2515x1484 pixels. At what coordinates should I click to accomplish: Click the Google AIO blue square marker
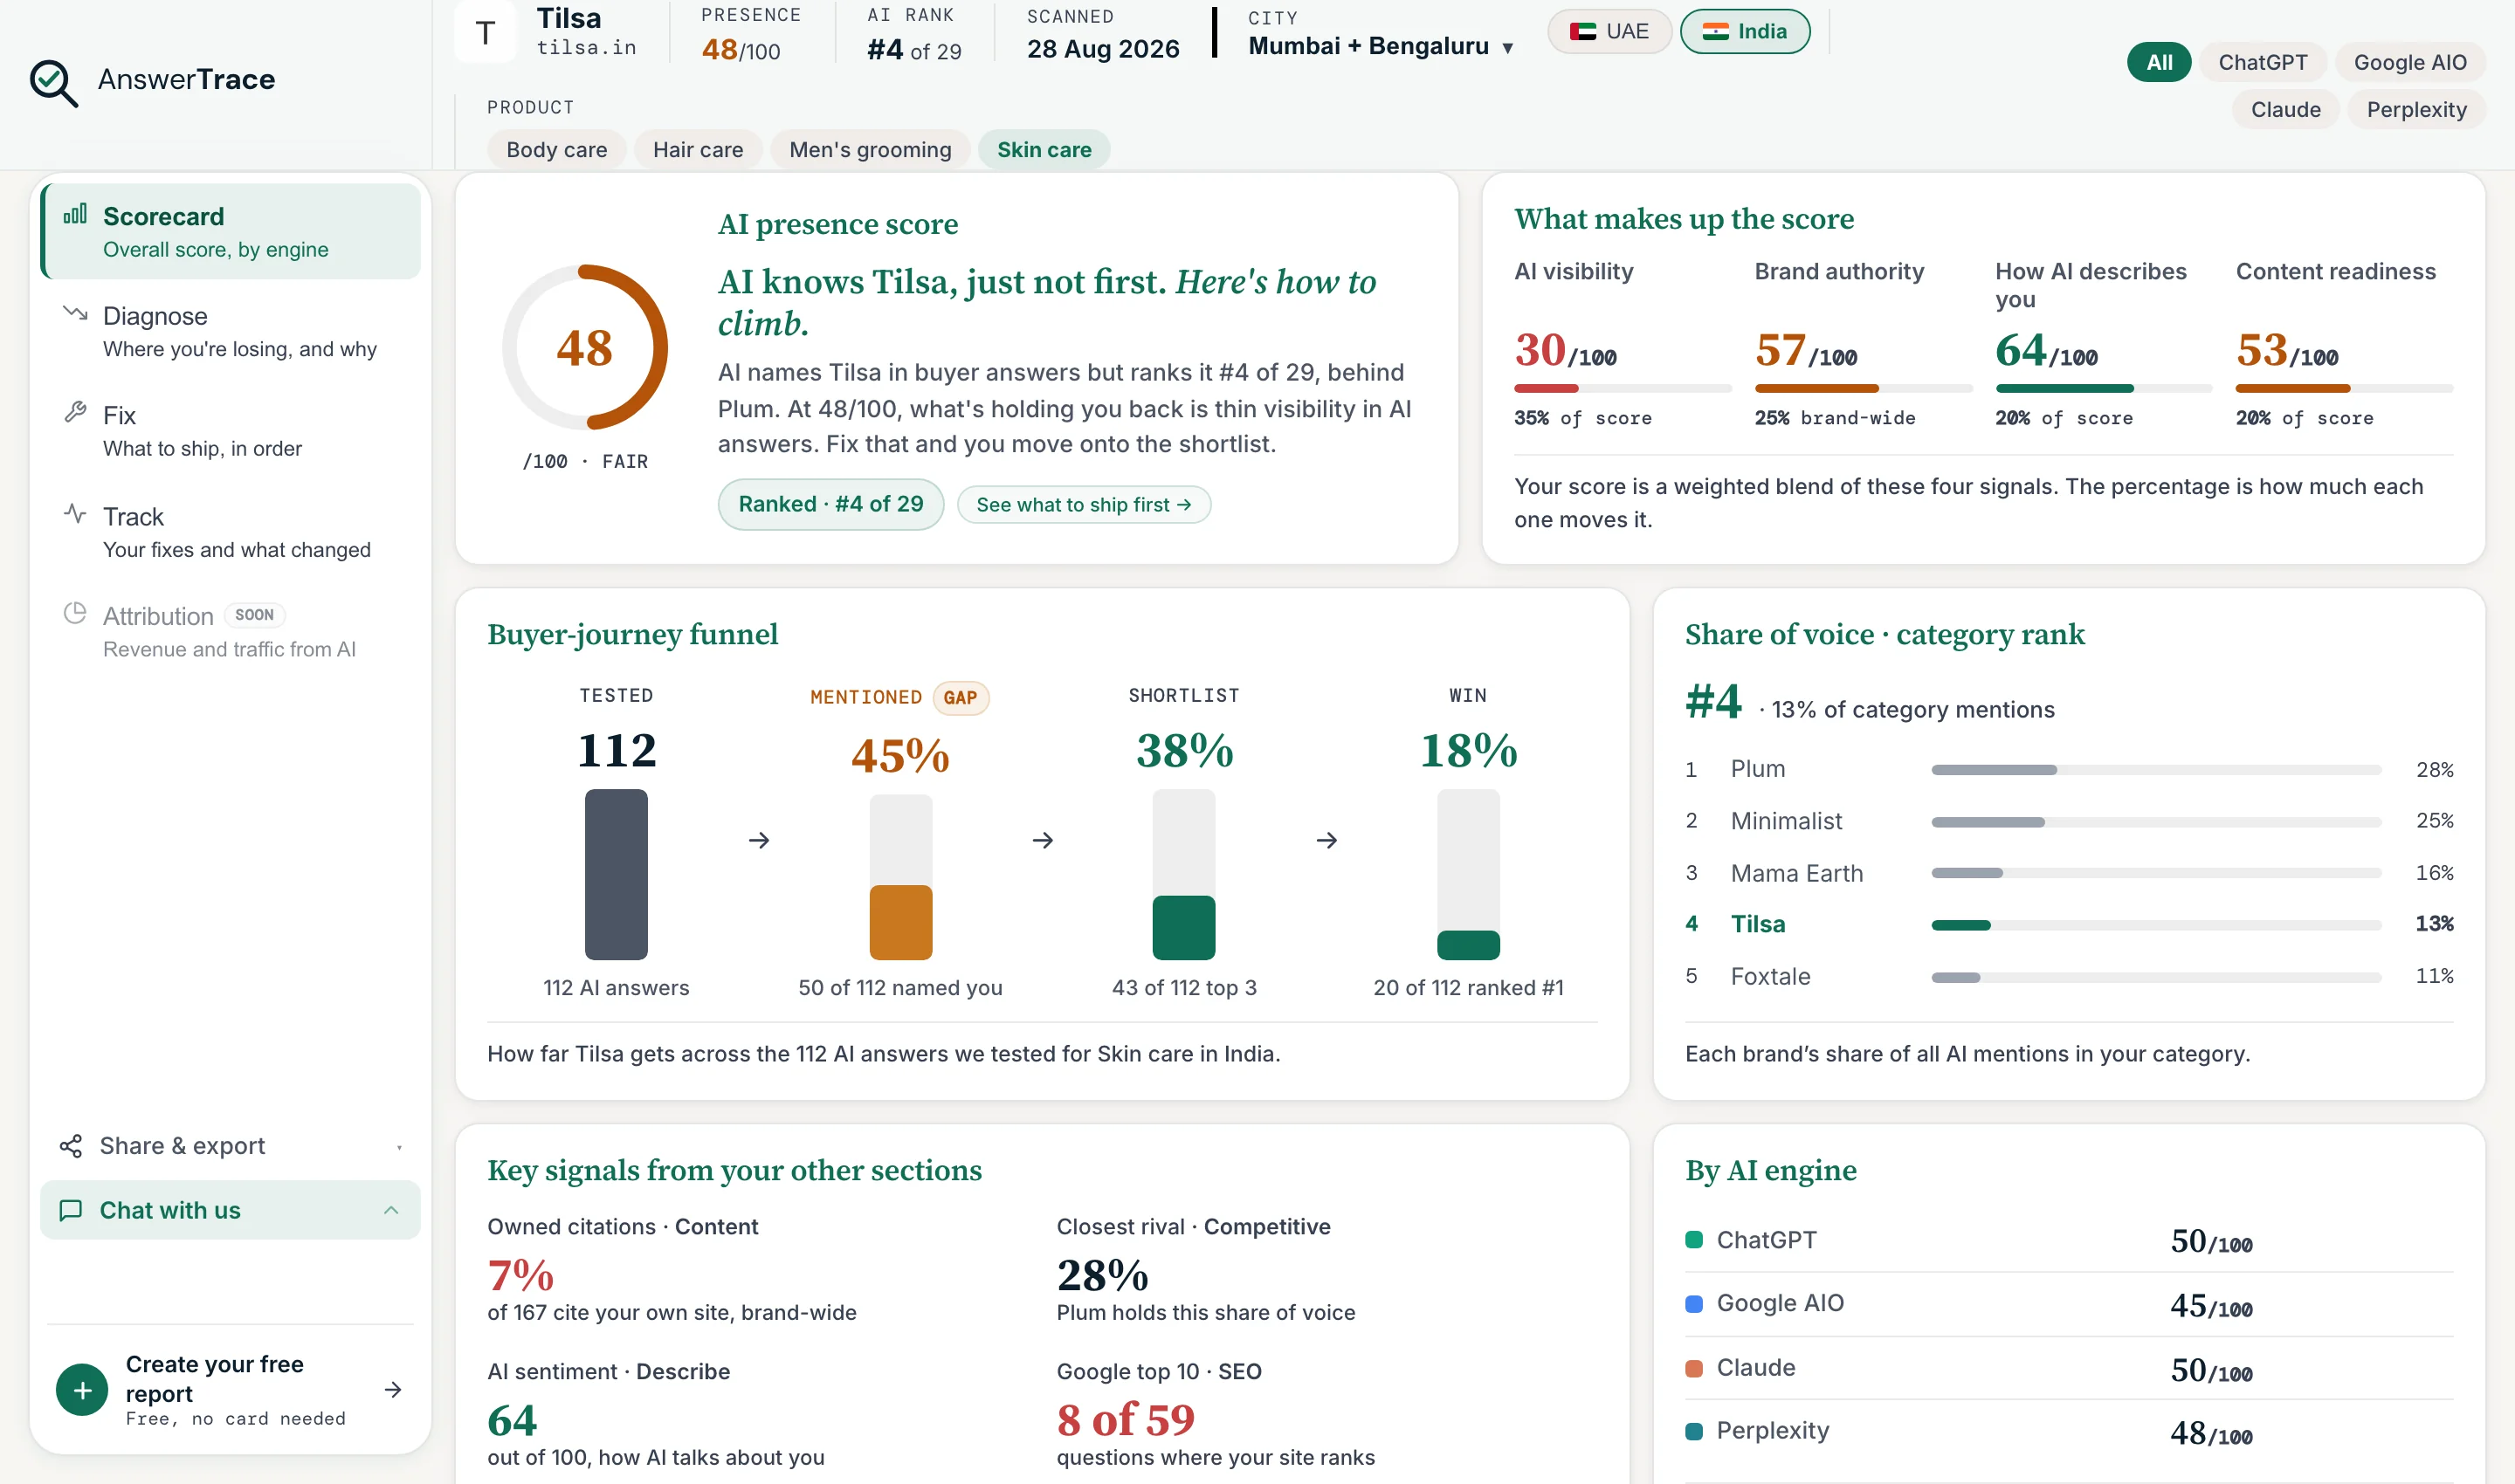coord(1693,1304)
